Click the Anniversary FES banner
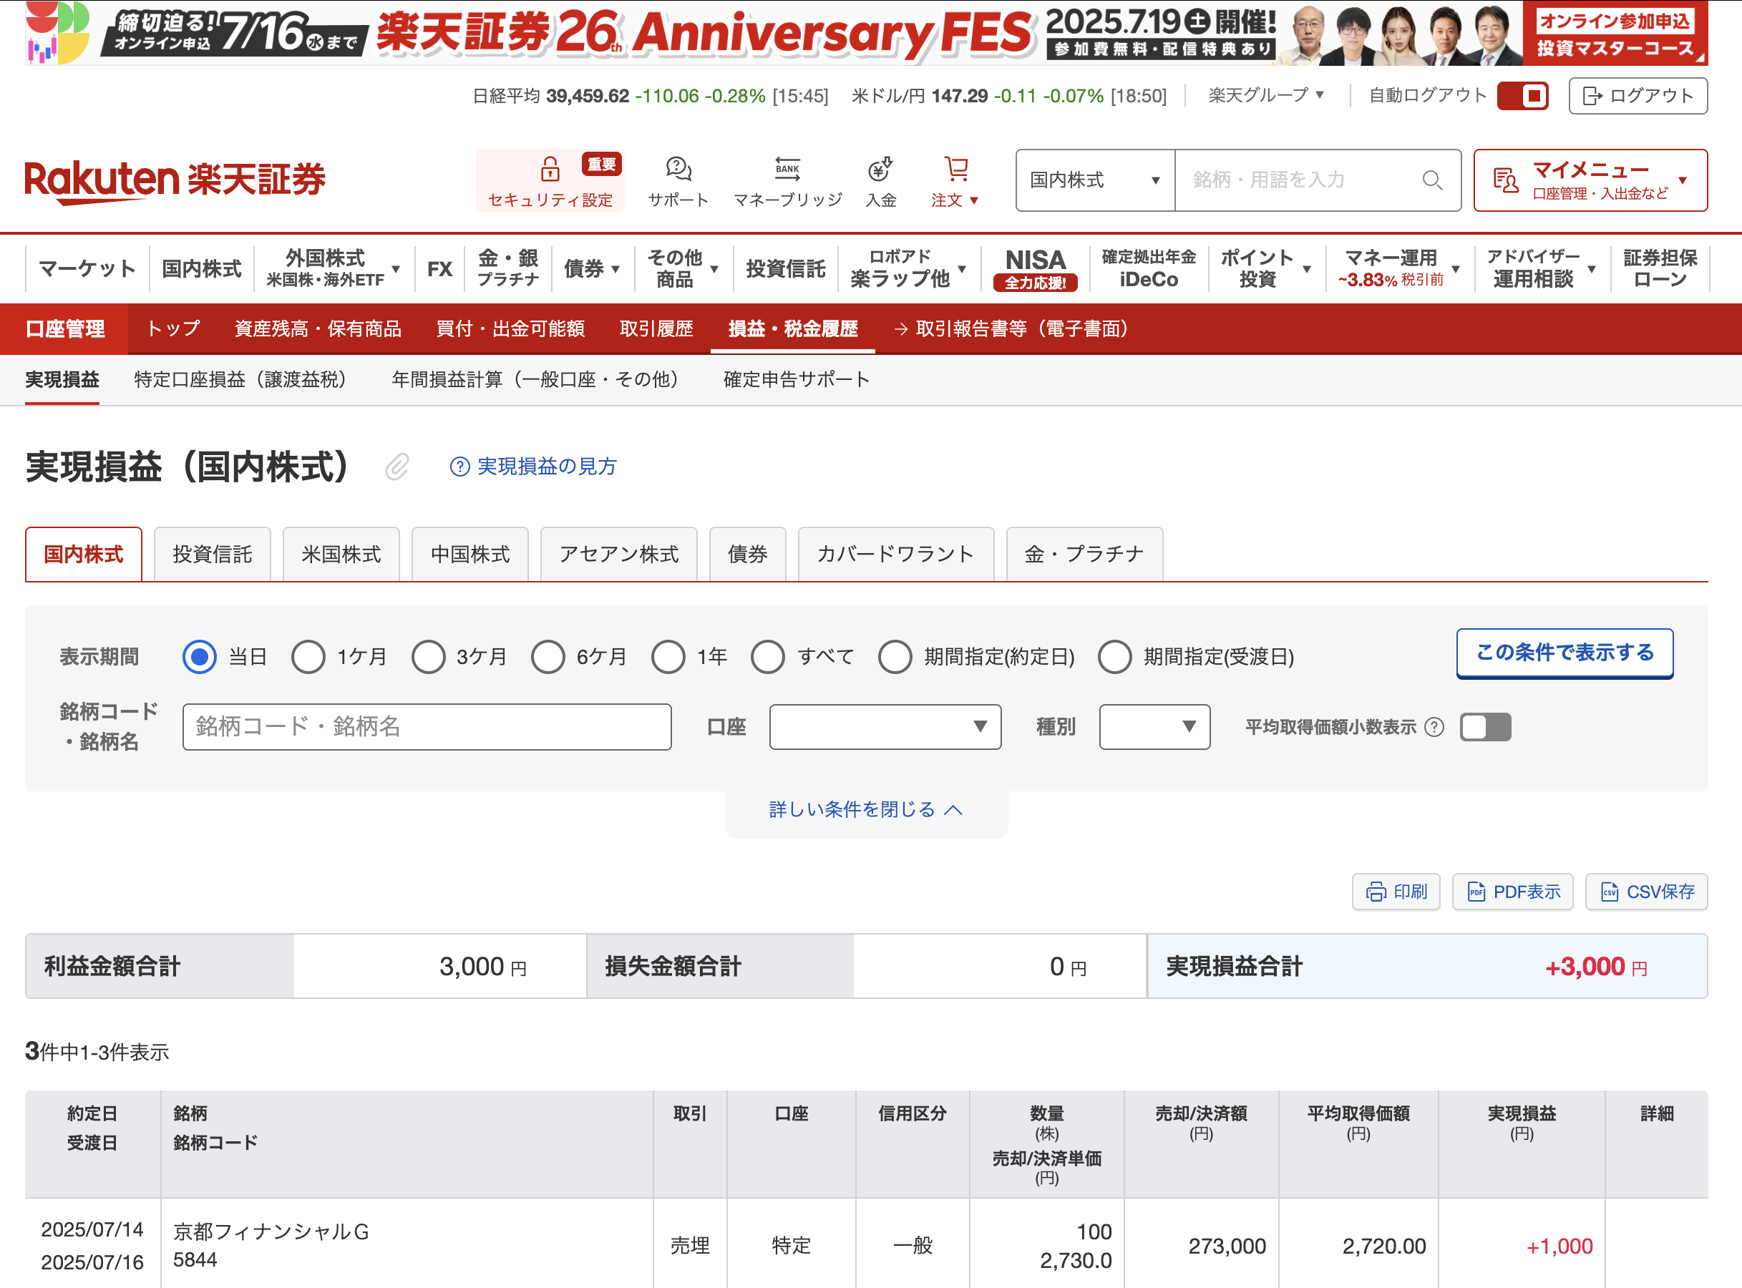The width and height of the screenshot is (1742, 1288). coord(865,33)
